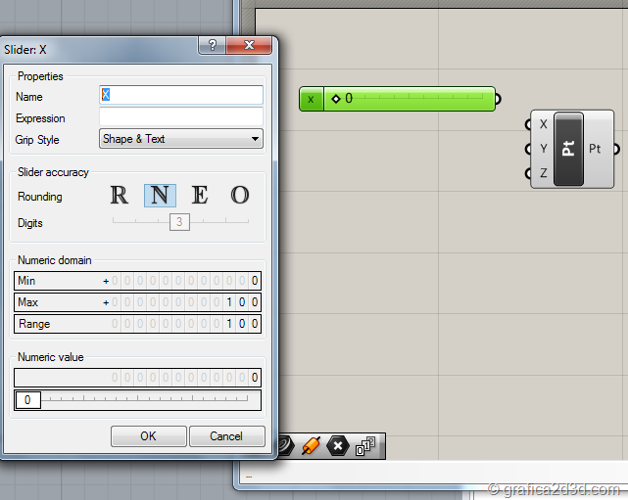Click the green X slider's output grip
Screen dimensions: 628x500
(x=498, y=99)
